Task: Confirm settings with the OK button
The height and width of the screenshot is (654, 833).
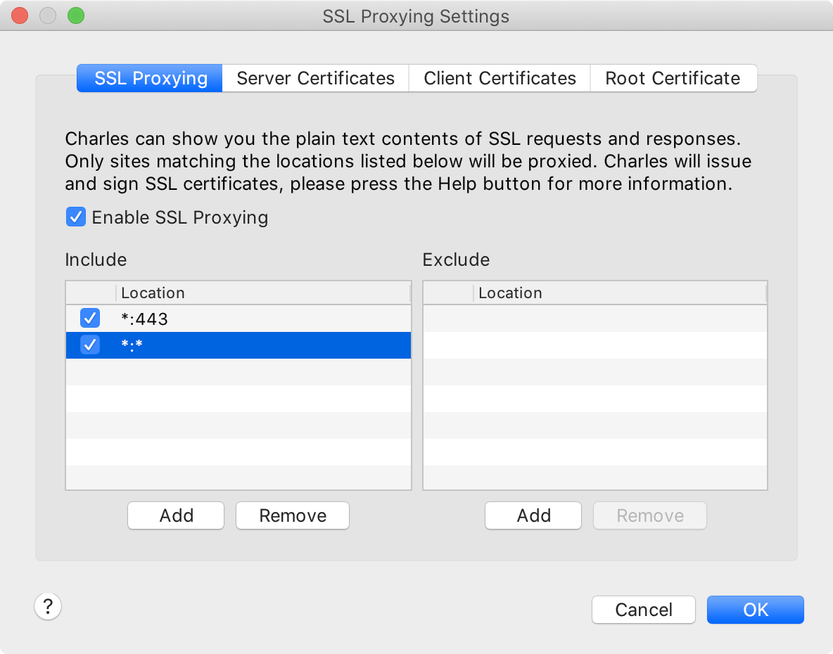Action: (x=755, y=610)
